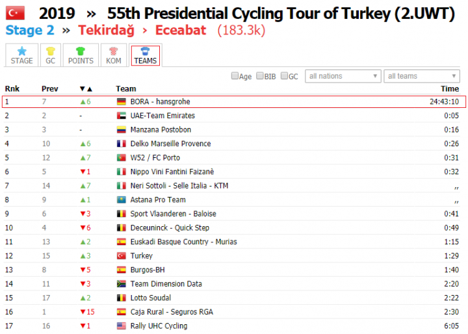Click the Stage 2 link

30,30
